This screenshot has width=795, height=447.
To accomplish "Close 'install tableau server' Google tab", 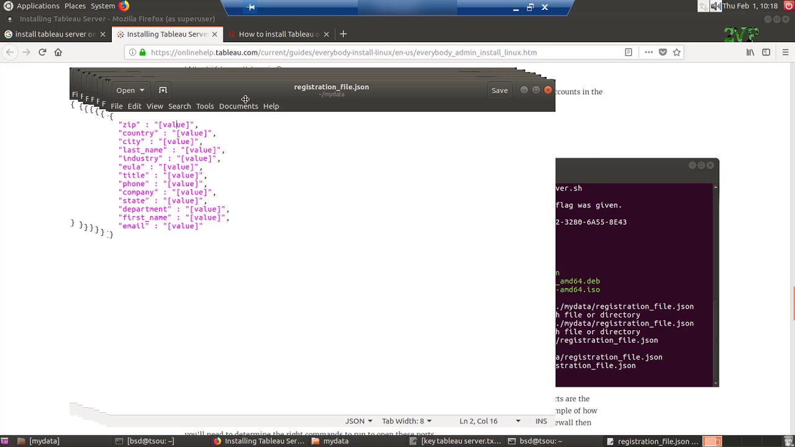I will pyautogui.click(x=102, y=34).
